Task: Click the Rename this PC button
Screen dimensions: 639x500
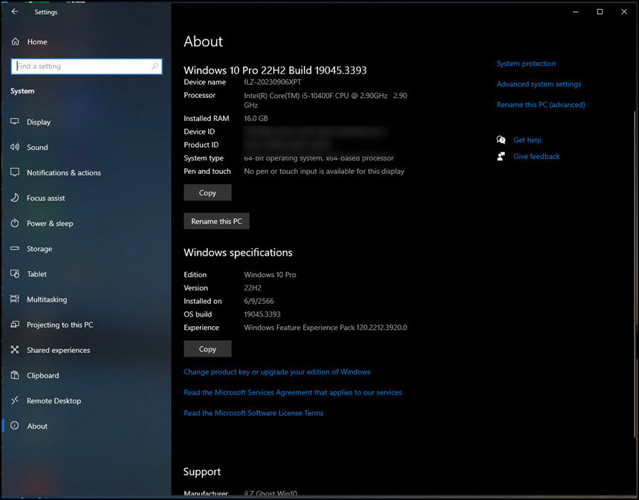Action: (x=216, y=221)
